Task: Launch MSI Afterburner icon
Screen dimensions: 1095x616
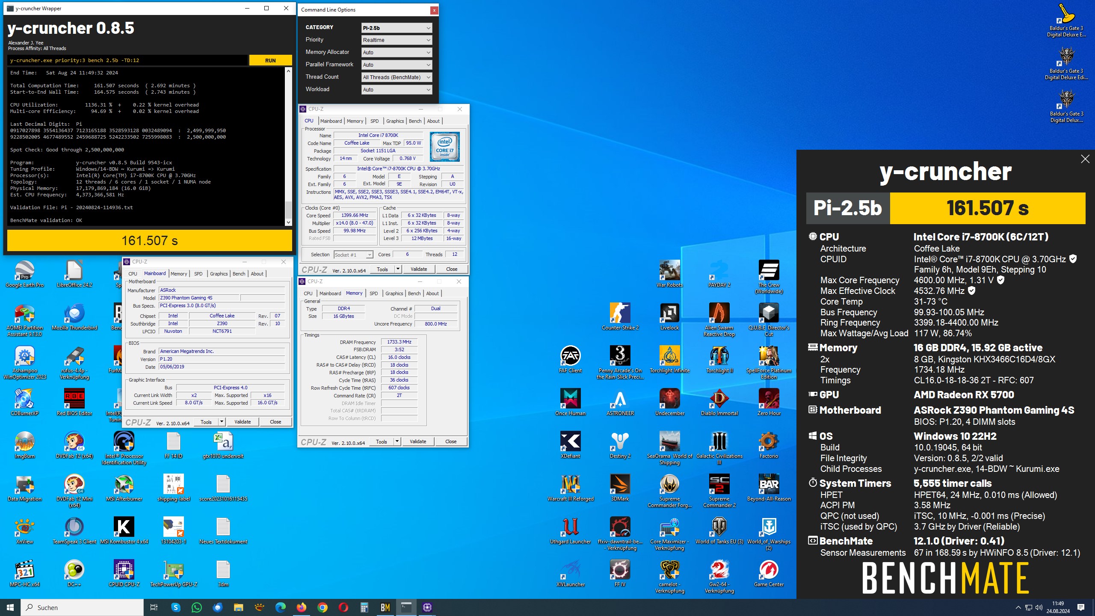Action: [124, 488]
